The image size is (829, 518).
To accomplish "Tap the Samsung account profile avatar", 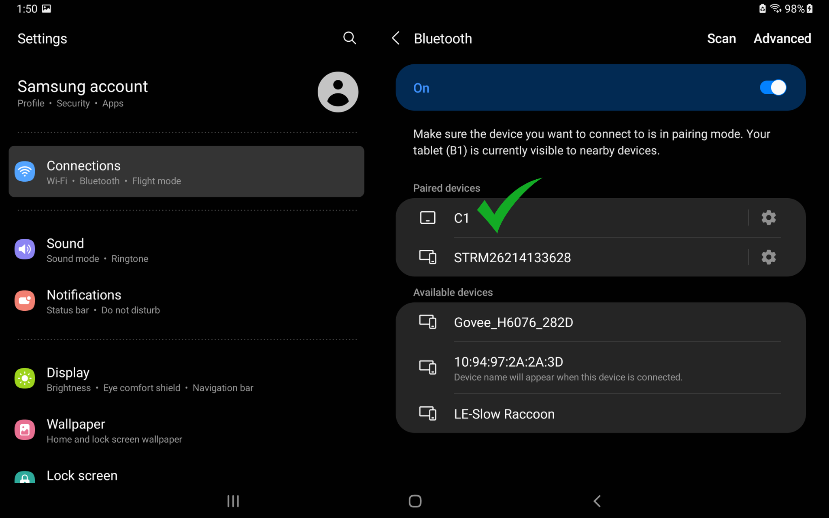I will click(338, 92).
